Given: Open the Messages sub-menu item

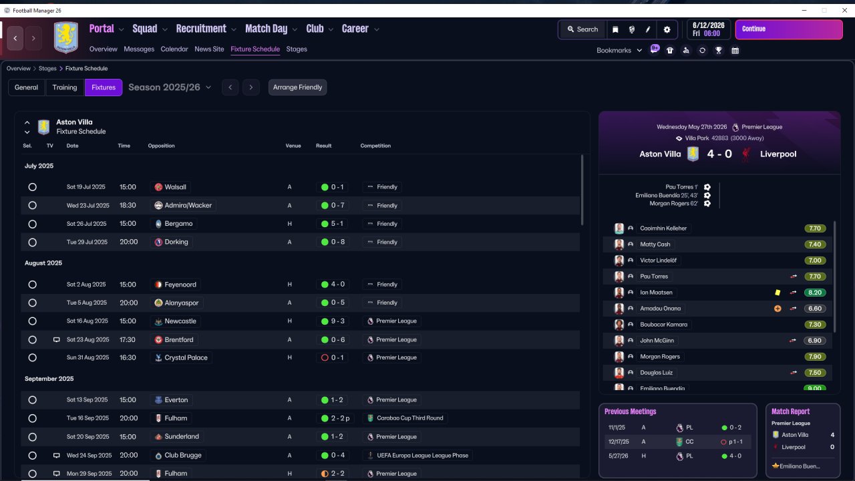Looking at the screenshot, I should (x=139, y=49).
